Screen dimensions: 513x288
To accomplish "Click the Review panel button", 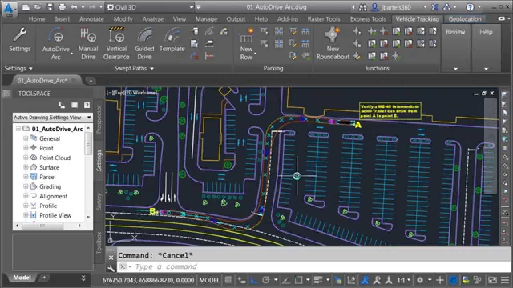I will coord(455,32).
